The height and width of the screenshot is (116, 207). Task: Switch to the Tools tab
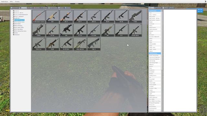[151, 8]
